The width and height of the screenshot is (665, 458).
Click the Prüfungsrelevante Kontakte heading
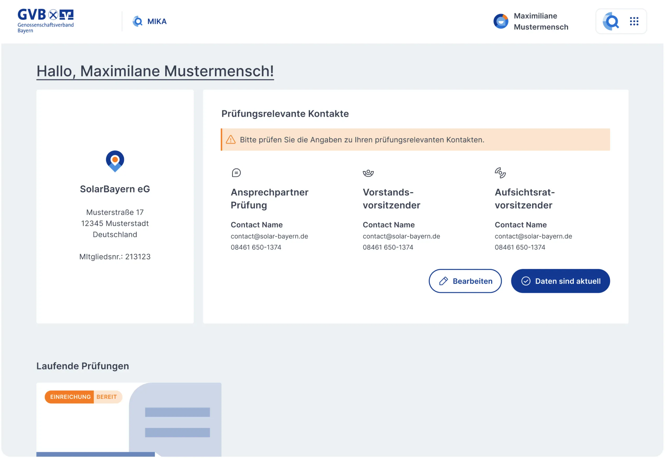click(285, 114)
